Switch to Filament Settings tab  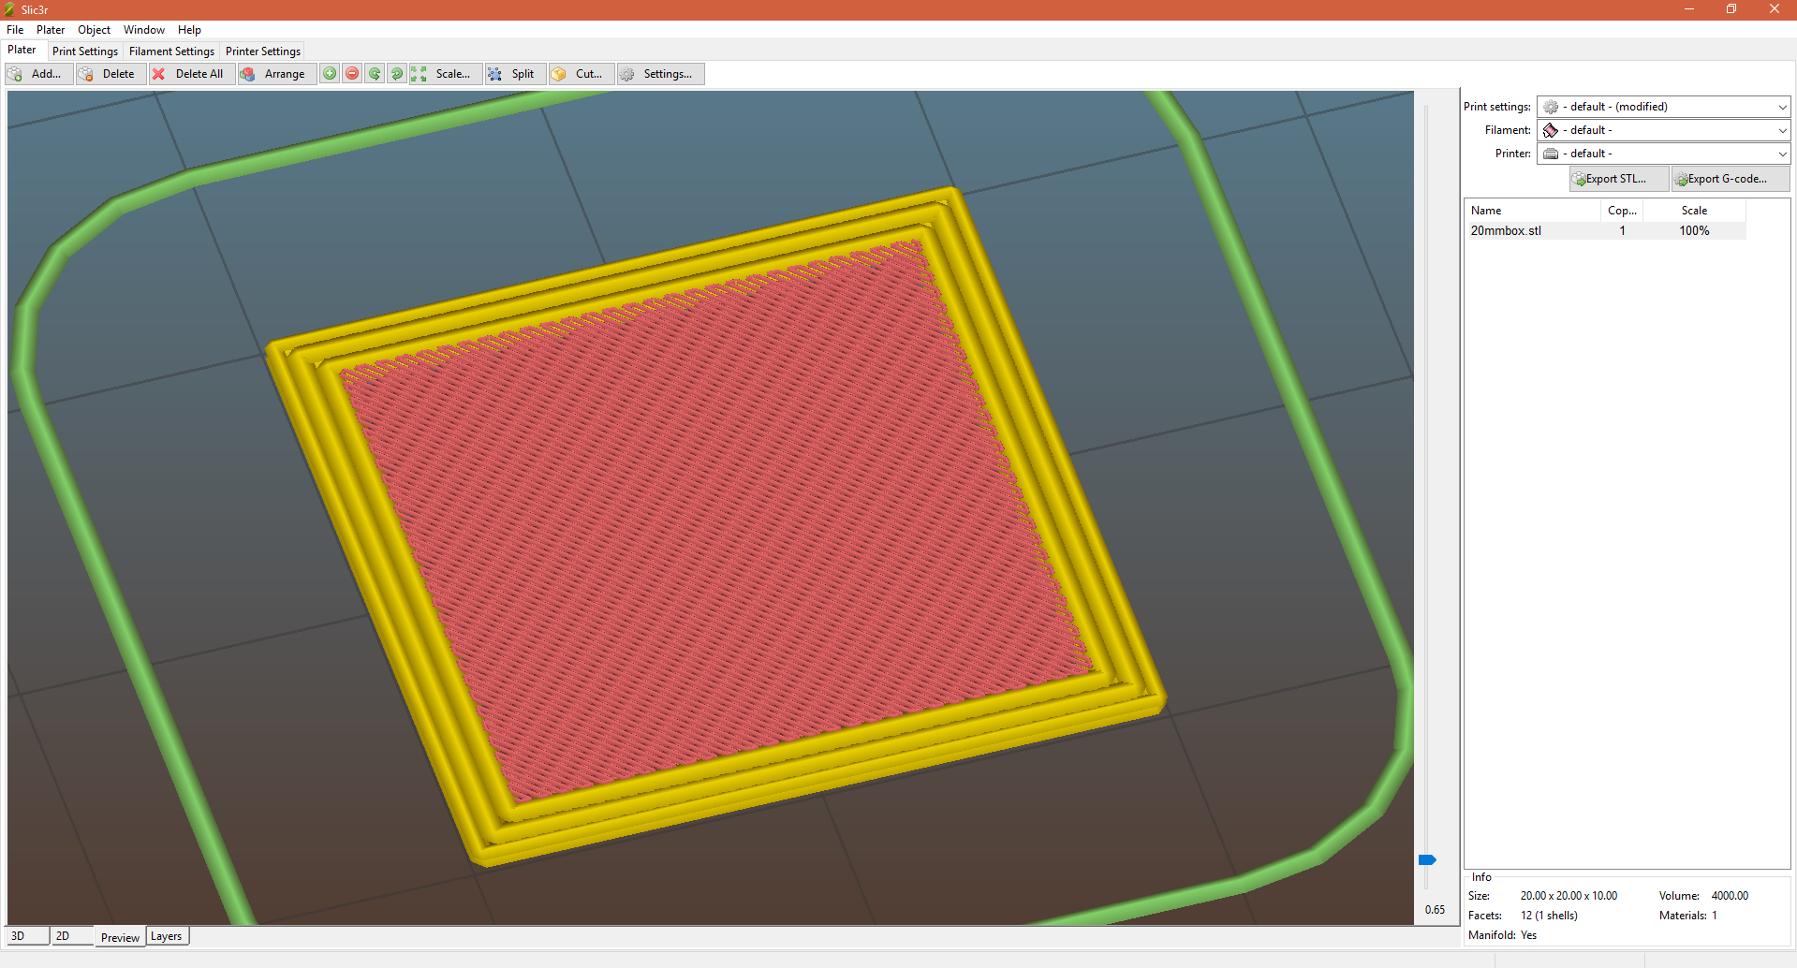[171, 51]
